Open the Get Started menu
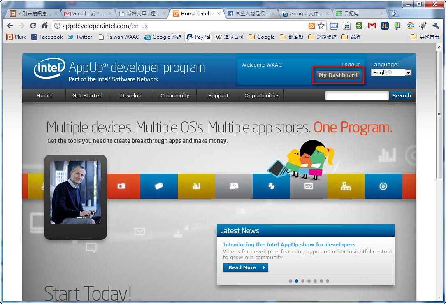446x304 pixels. pyautogui.click(x=87, y=95)
